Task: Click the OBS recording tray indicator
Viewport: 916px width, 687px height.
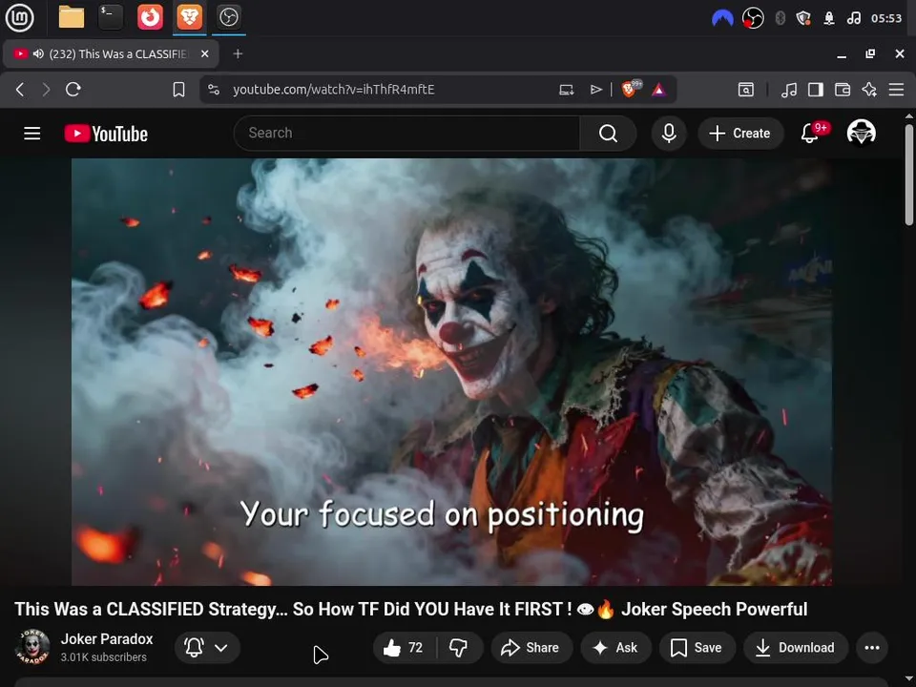Action: [753, 19]
